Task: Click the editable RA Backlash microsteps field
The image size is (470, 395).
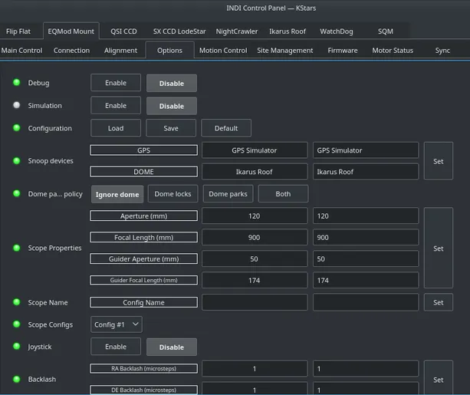Action: point(366,369)
